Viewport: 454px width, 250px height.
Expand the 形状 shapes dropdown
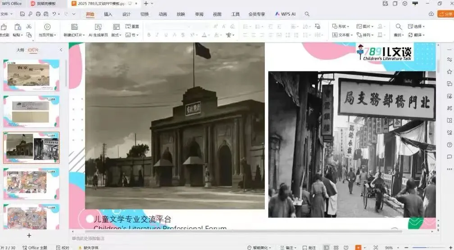point(342,27)
